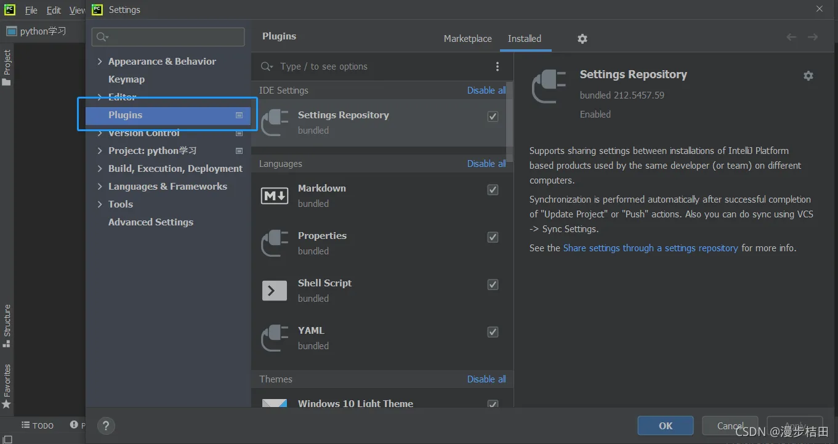838x444 pixels.
Task: Click the large plug icon in details pane
Action: point(549,86)
